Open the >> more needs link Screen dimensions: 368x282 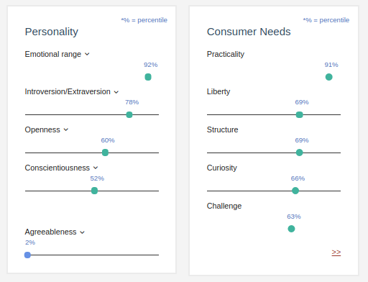[x=336, y=253]
